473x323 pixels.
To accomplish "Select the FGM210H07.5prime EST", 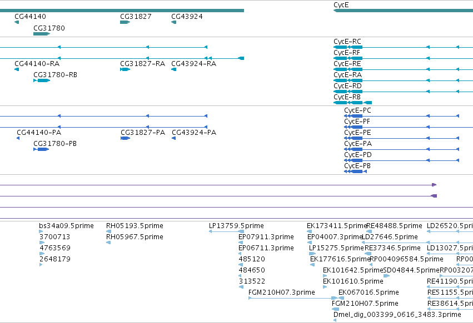I will pos(335,309).
